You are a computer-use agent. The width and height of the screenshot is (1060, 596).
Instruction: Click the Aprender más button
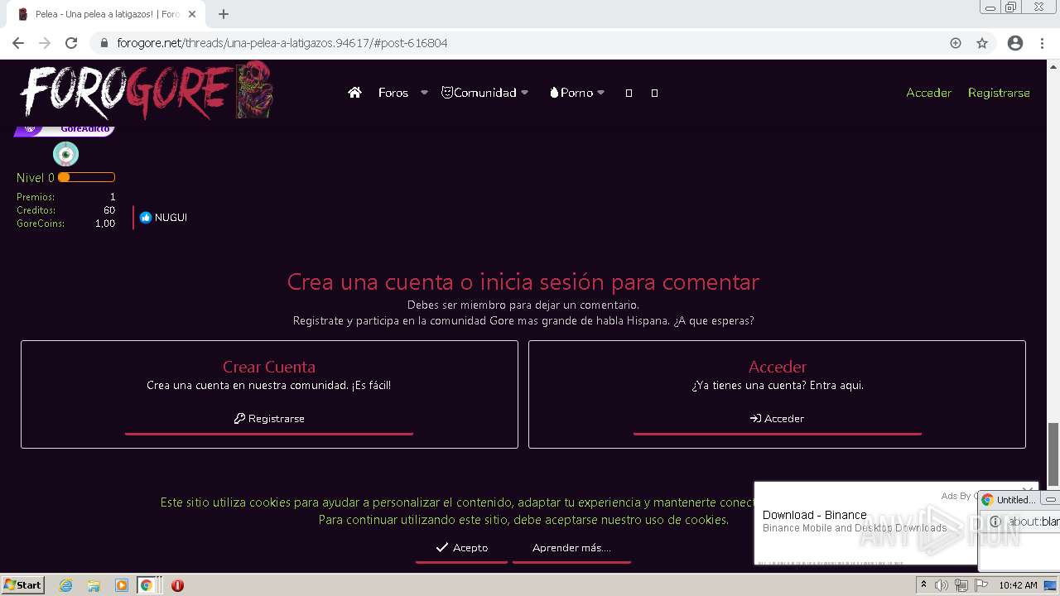point(571,548)
